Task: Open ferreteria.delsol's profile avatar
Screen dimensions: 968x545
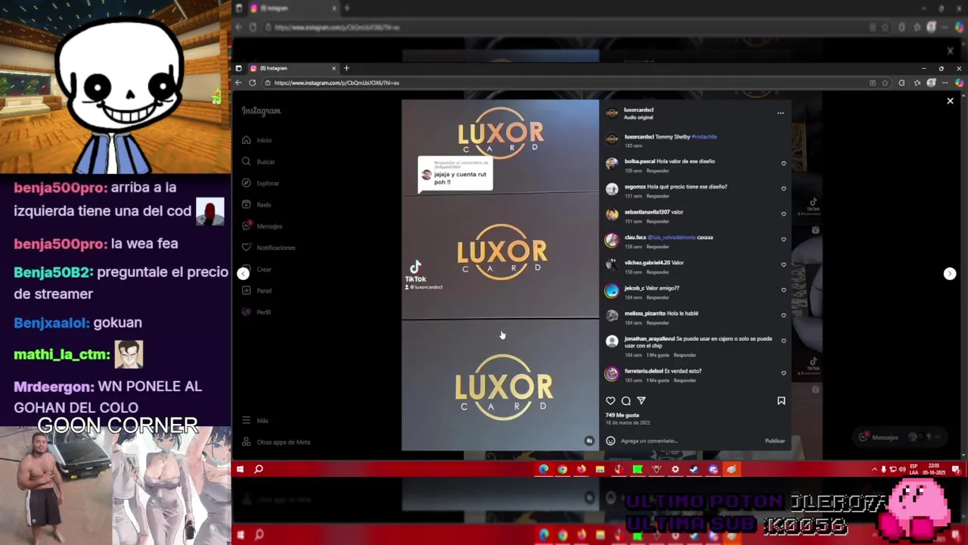Action: pyautogui.click(x=612, y=374)
